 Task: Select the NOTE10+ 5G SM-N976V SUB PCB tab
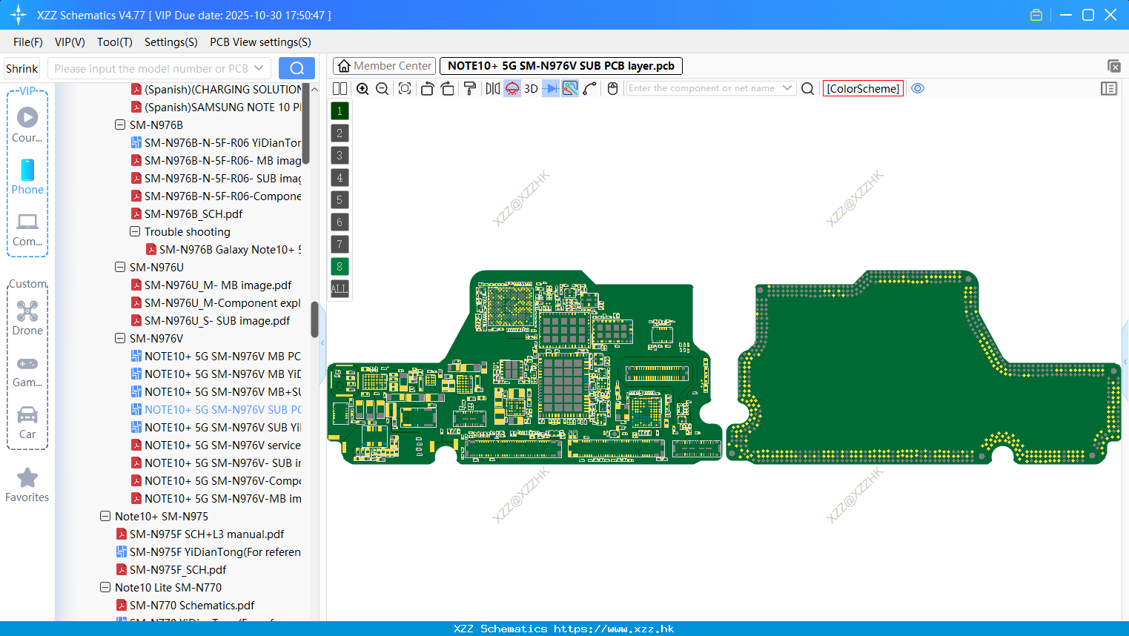560,66
